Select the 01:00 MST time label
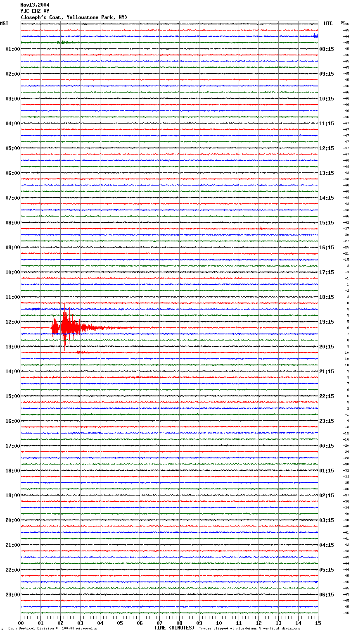 12,49
